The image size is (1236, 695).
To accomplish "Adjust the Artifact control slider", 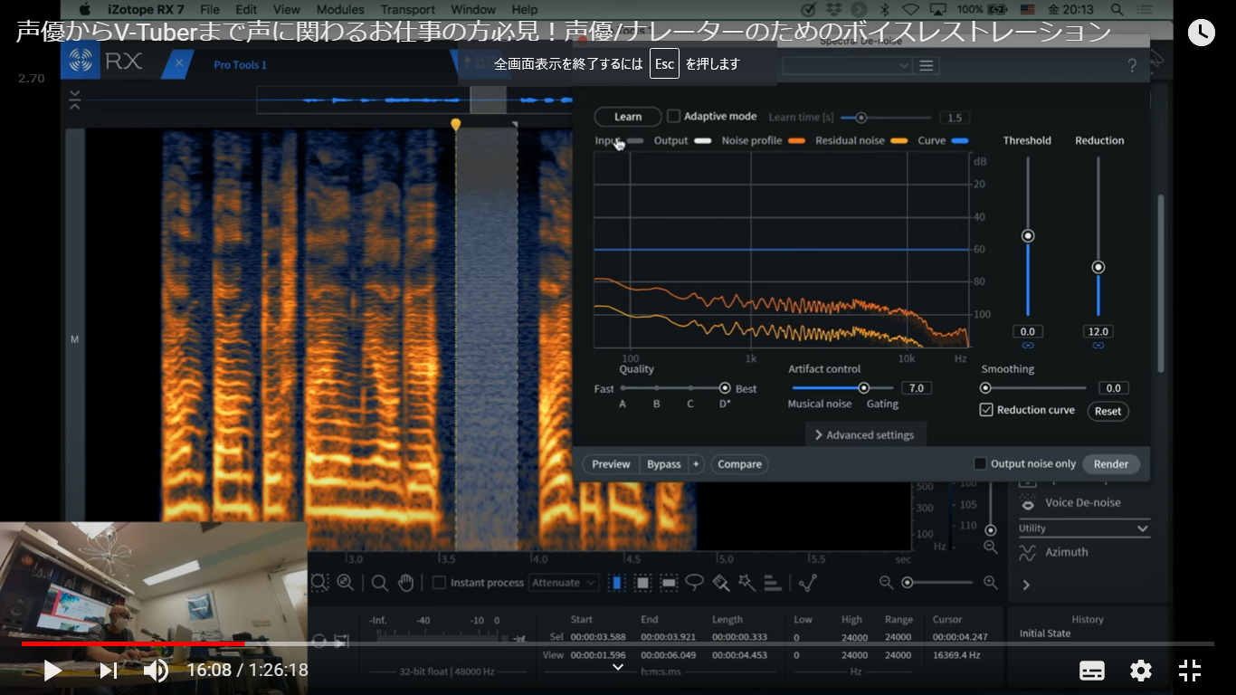I will [864, 388].
